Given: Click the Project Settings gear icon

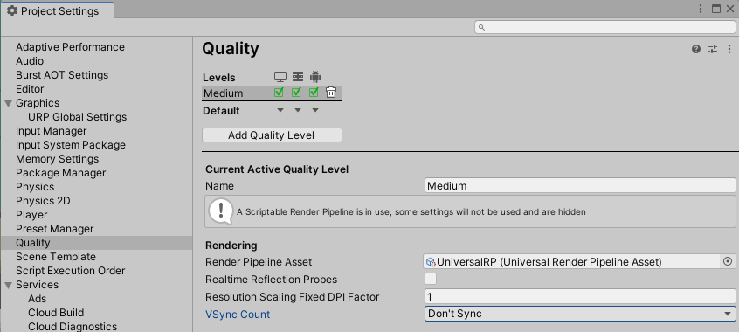Looking at the screenshot, I should [x=12, y=10].
